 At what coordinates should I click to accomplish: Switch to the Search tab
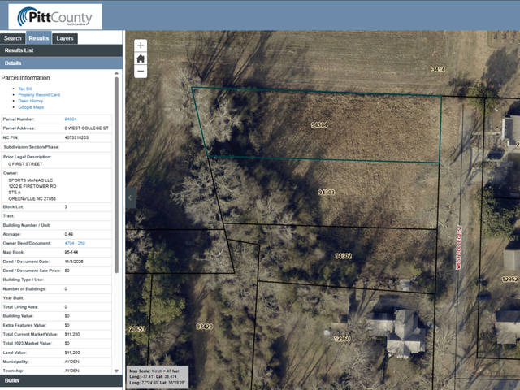coord(13,38)
